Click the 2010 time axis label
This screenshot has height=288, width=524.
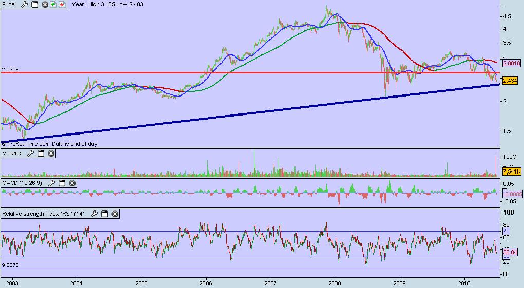[464, 283]
